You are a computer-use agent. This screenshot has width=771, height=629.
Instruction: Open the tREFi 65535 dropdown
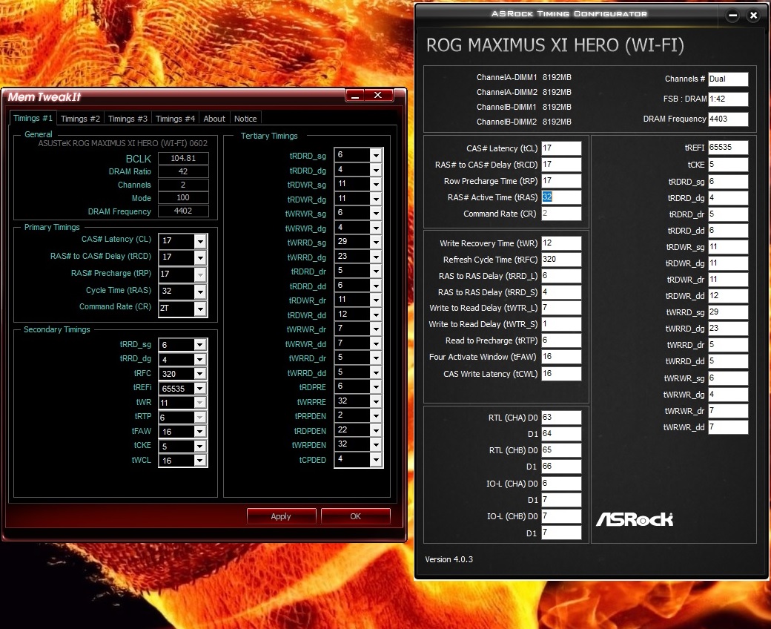coord(199,389)
